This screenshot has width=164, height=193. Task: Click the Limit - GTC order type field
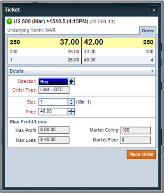click(x=54, y=90)
